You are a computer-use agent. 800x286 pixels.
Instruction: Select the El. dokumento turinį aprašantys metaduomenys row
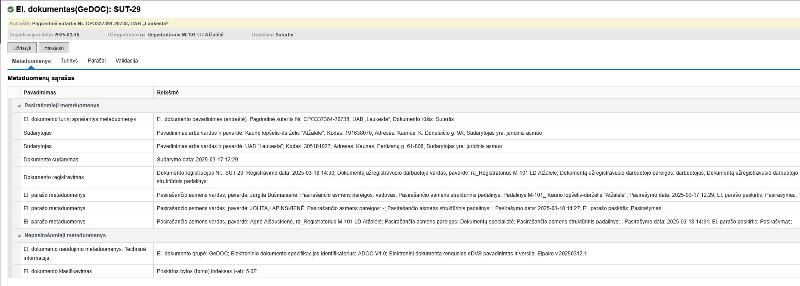click(80, 119)
